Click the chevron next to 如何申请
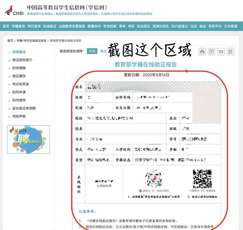The width and height of the screenshot is (243, 230). [9, 92]
